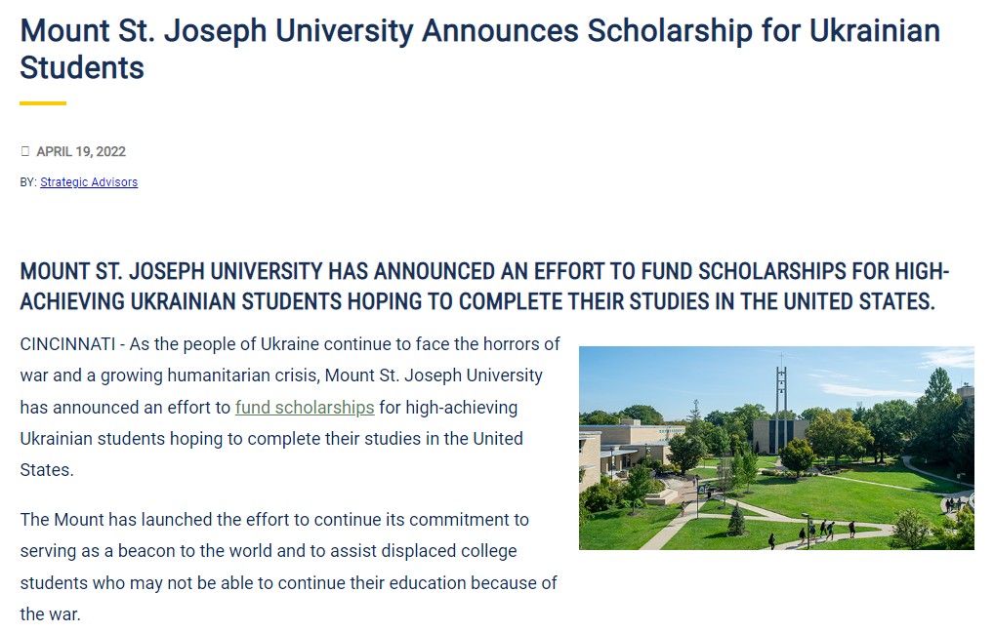Click the yellow divider line under the title
Screen dimensions: 994x632
coord(43,103)
